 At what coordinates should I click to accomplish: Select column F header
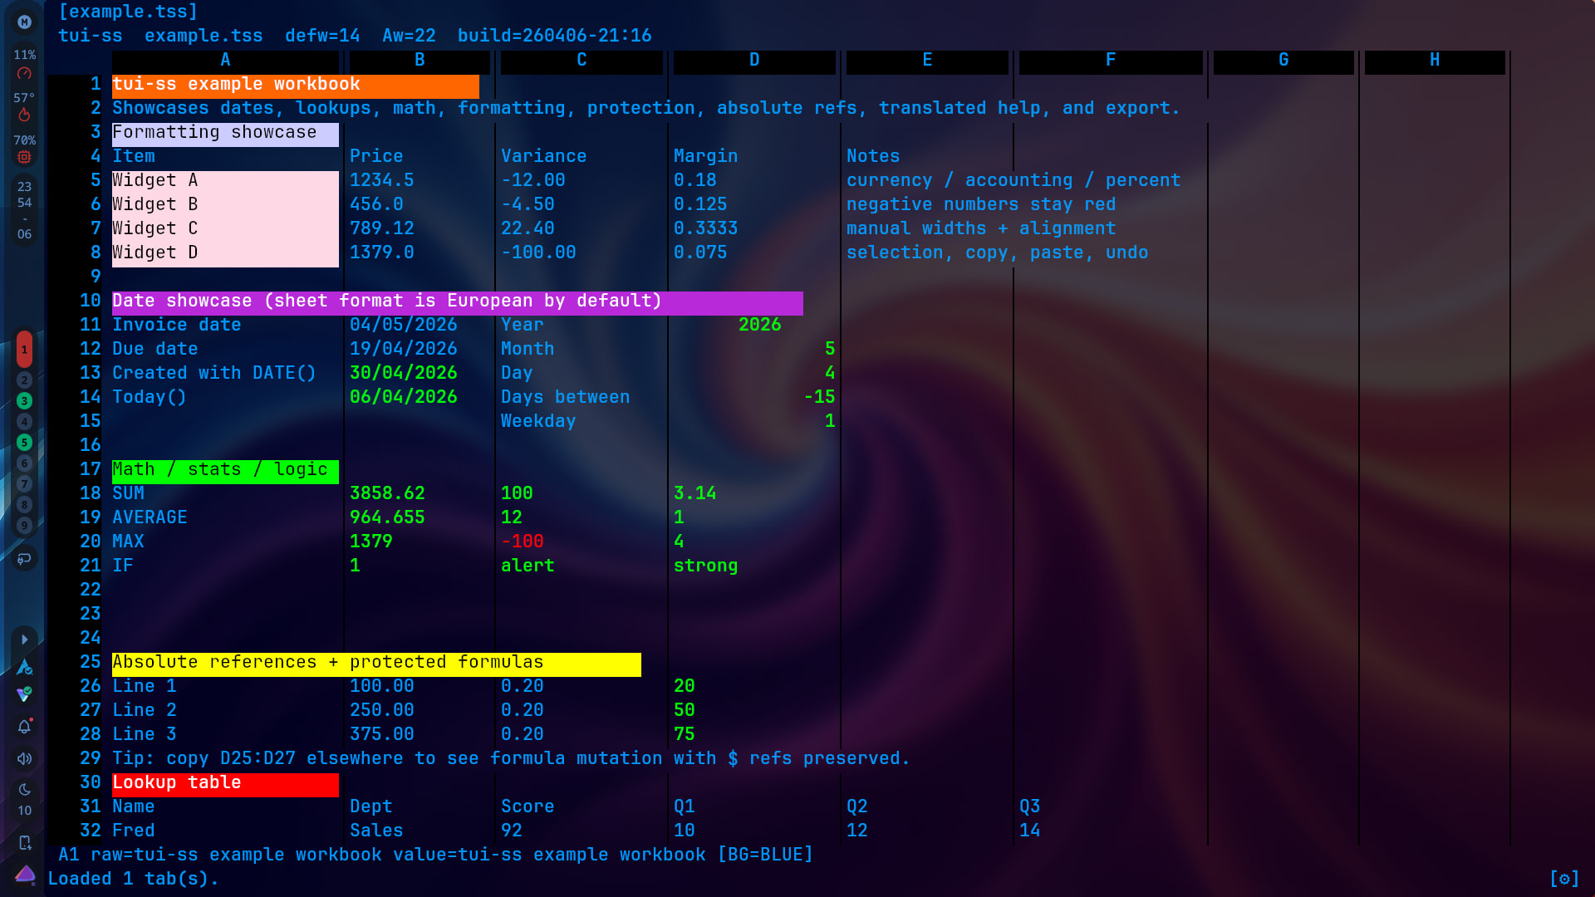point(1110,61)
